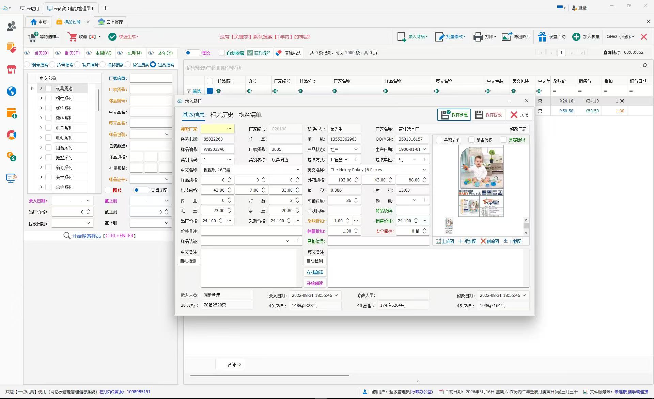Click the 等待选样 cart icon
Image resolution: width=654 pixels, height=399 pixels.
click(33, 36)
